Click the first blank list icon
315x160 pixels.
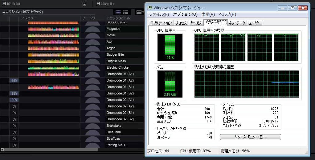click(4, 4)
